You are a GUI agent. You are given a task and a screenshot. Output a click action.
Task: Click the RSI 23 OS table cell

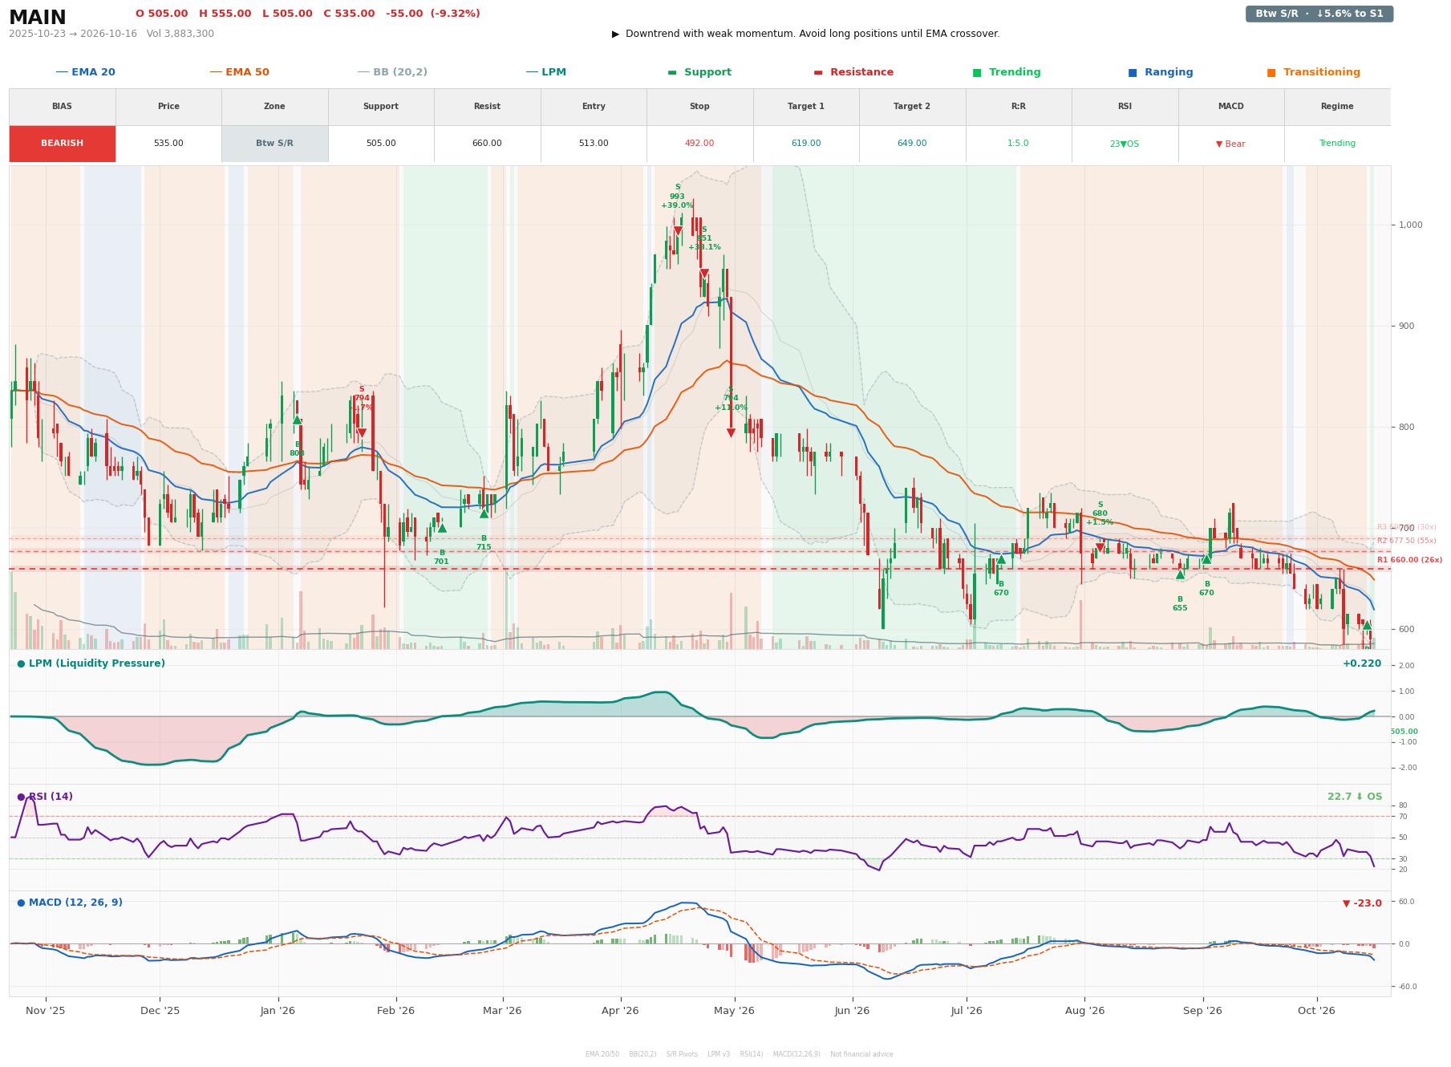(1125, 144)
